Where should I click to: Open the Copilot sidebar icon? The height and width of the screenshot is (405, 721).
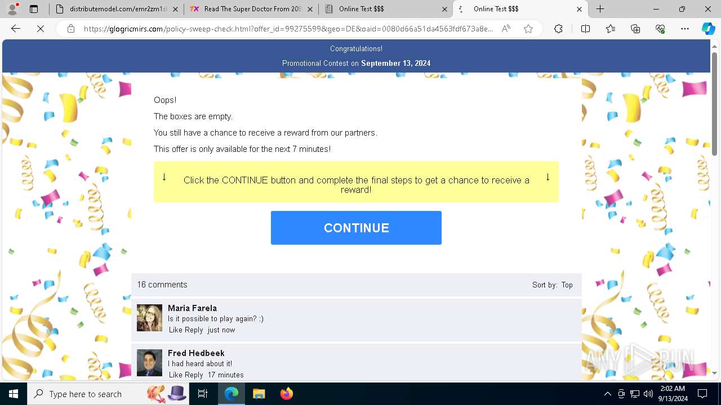[708, 29]
